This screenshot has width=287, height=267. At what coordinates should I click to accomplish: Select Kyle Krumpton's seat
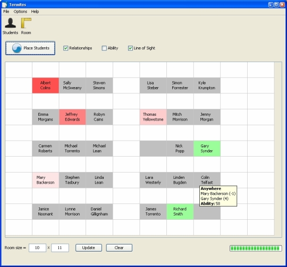click(x=207, y=85)
